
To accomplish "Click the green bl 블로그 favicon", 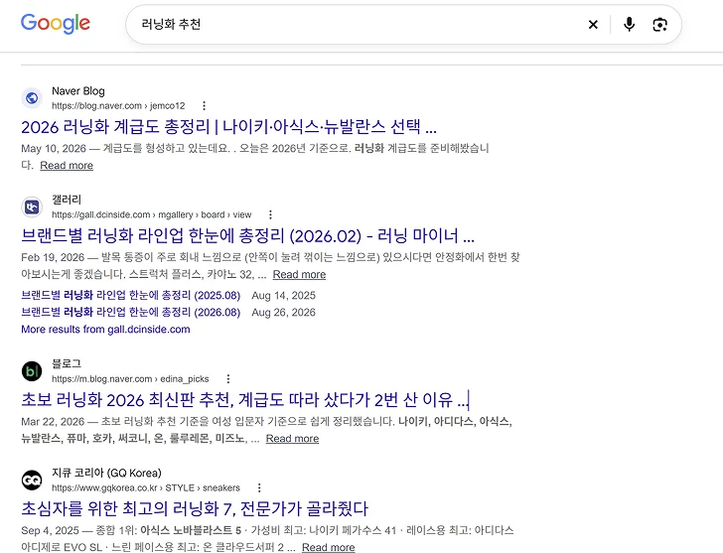I will point(32,371).
